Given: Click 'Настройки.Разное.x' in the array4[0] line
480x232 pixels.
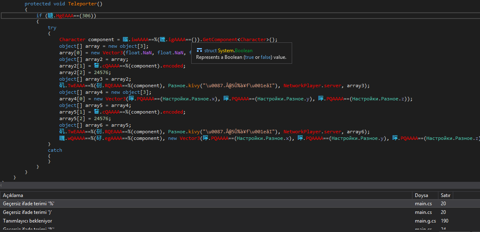Looking at the screenshot, I should click(190, 99).
